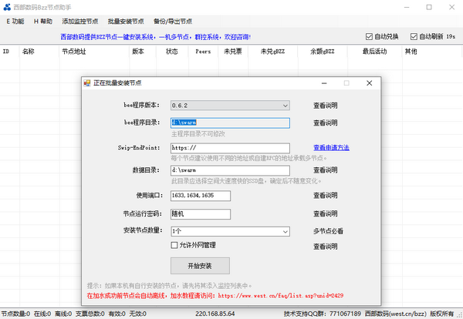Click 查看说明 beside the 使用端口 field
This screenshot has width=463, height=319.
point(325,196)
